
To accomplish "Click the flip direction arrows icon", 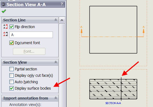I will [5, 27].
